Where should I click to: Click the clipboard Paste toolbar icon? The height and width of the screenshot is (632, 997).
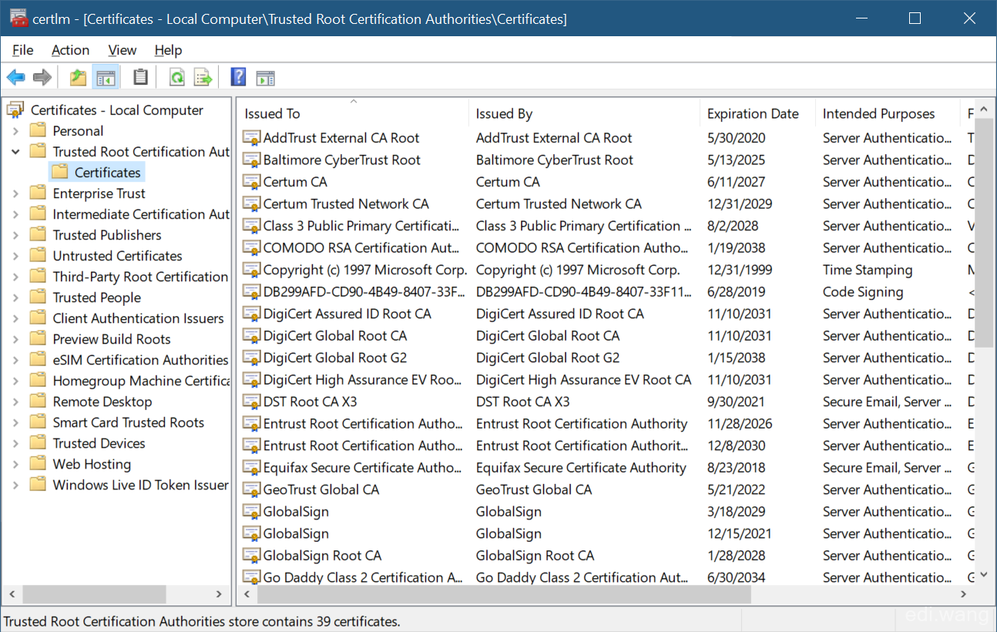pos(140,77)
